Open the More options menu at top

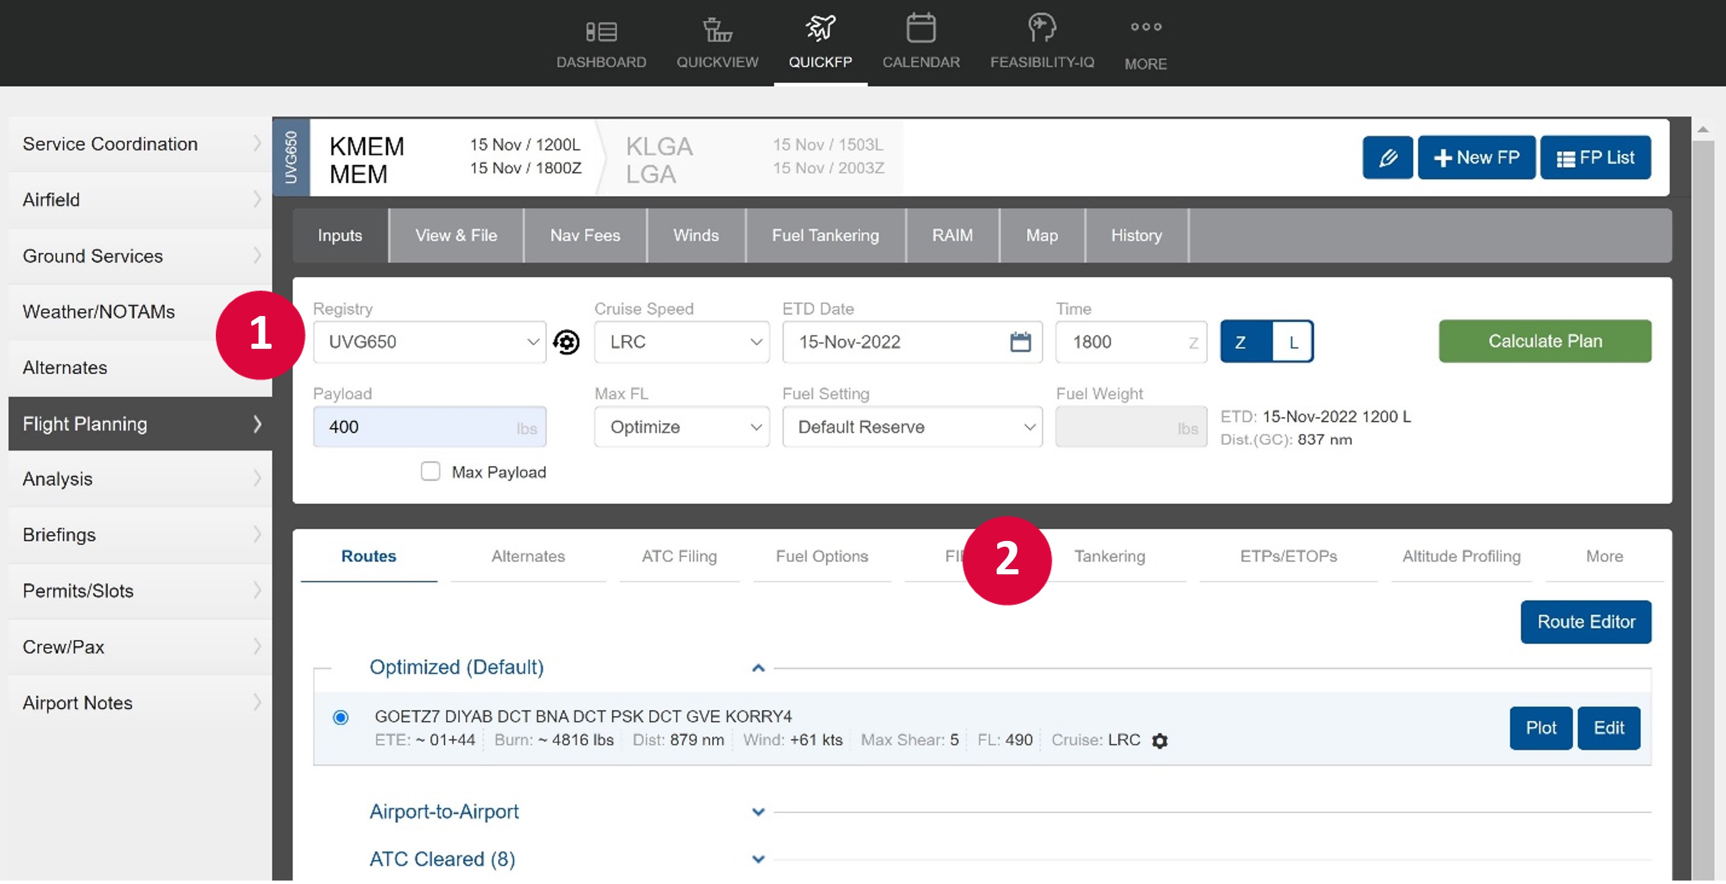click(1145, 42)
